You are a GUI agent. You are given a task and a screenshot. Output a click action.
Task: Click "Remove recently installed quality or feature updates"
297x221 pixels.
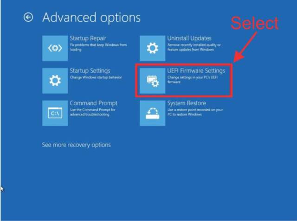tap(194, 47)
